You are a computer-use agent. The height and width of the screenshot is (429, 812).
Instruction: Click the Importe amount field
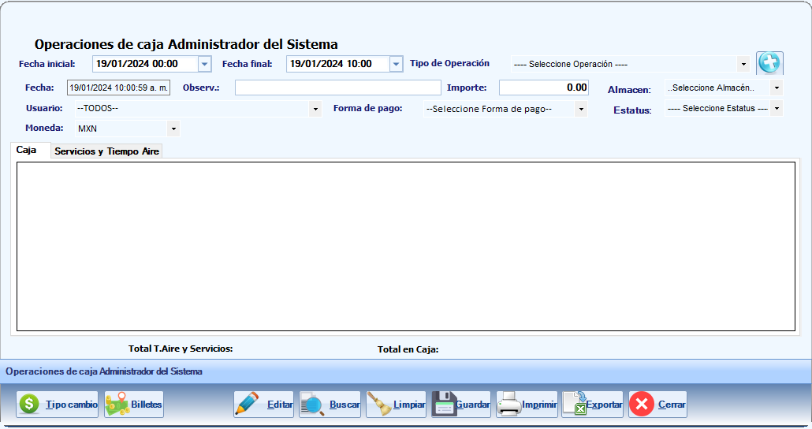[x=544, y=88]
